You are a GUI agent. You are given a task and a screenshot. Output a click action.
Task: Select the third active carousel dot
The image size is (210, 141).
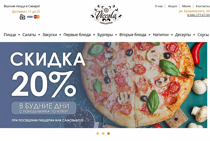[108, 133]
